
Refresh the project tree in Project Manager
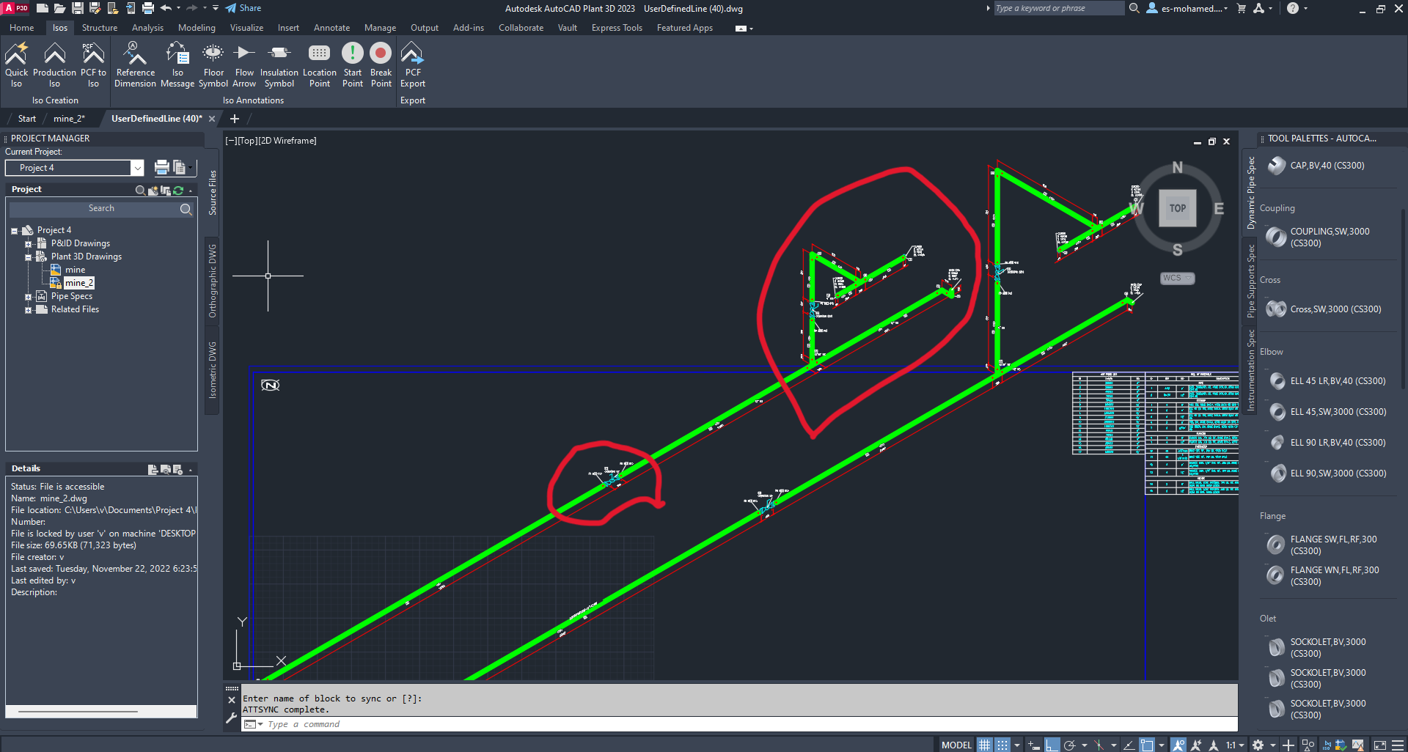pos(178,190)
